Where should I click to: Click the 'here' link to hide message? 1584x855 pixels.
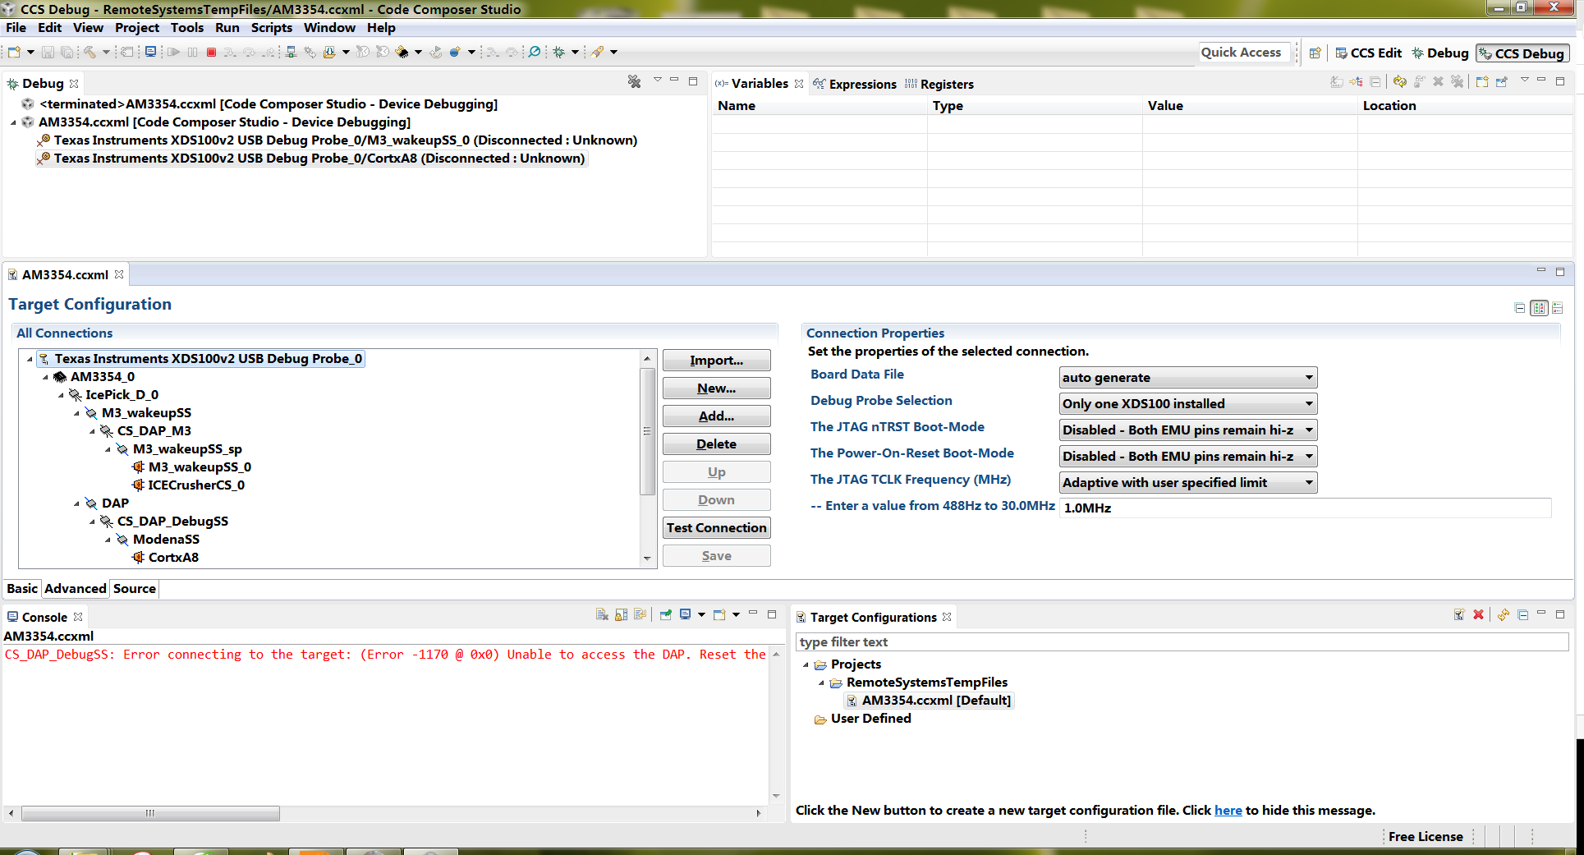1228,811
